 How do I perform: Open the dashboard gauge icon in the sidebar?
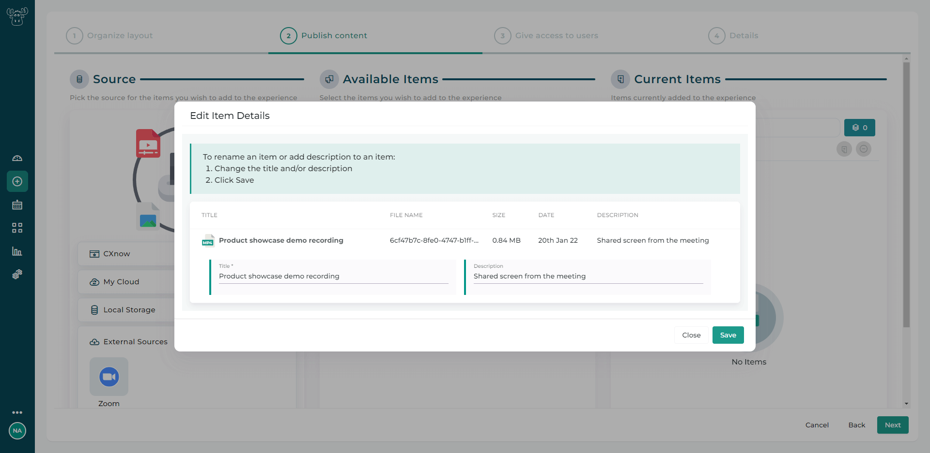click(17, 158)
